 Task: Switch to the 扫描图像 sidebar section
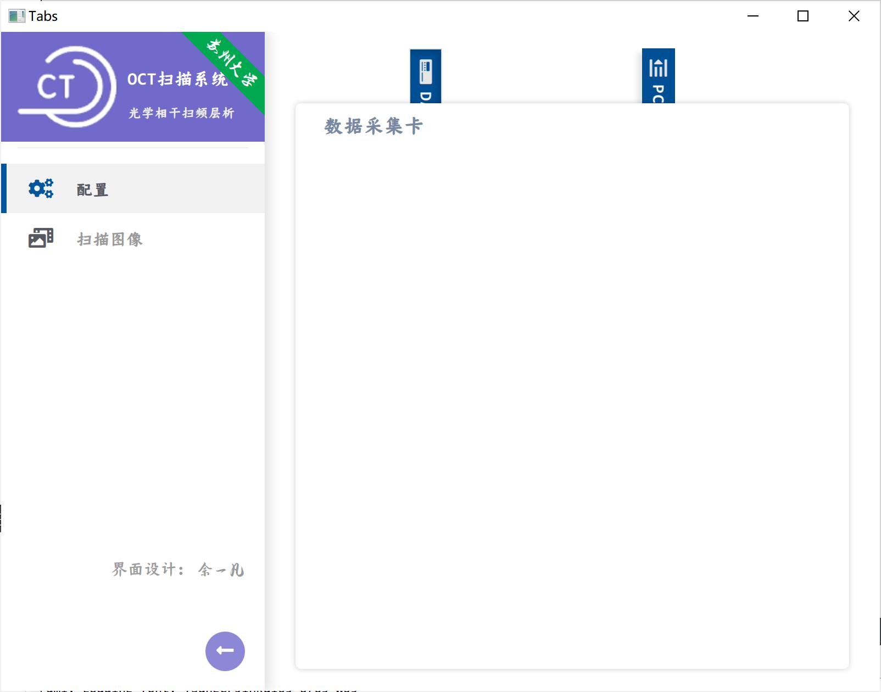click(110, 239)
